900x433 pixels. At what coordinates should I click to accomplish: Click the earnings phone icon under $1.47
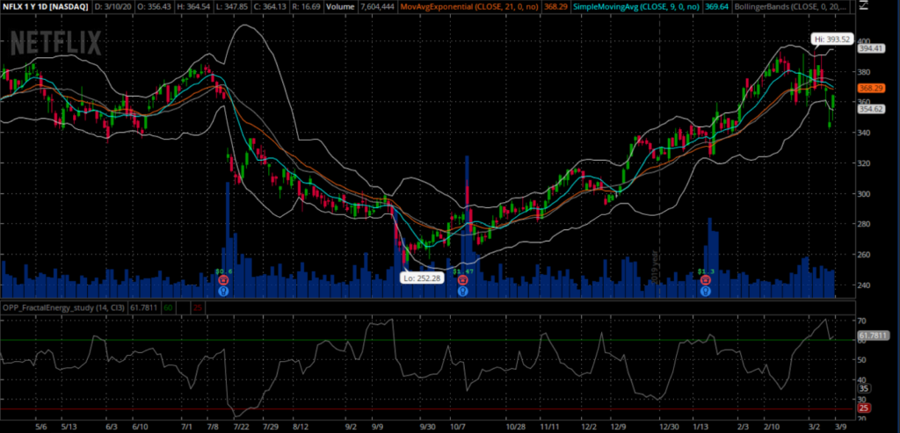pos(462,280)
